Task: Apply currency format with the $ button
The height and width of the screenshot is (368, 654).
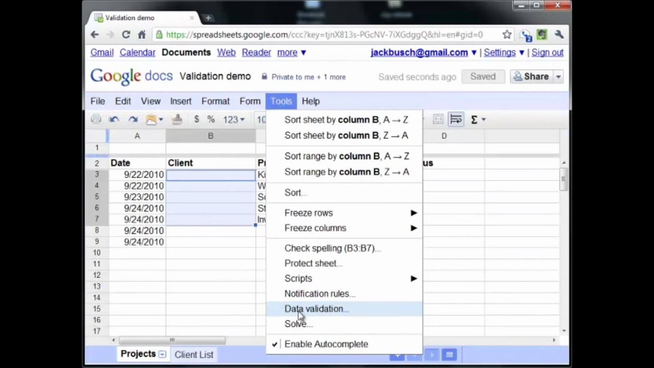Action: pos(197,120)
